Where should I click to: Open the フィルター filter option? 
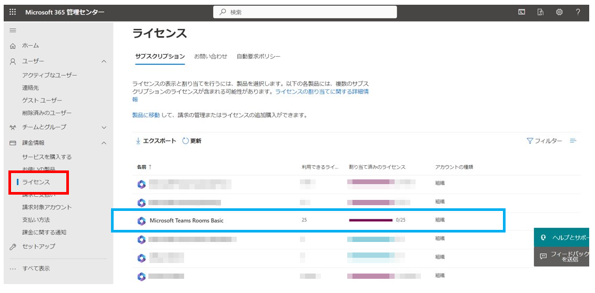[544, 141]
